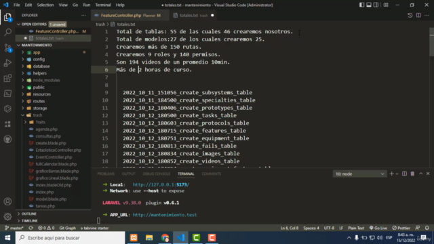Viewport: 434px width, 244px height.
Task: Open the Accounts icon in activity bar
Action: pos(7,201)
